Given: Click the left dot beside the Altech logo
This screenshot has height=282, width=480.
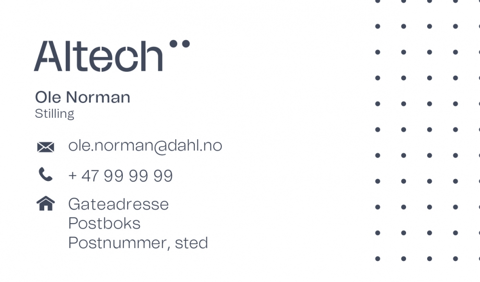Looking at the screenshot, I should tap(174, 44).
